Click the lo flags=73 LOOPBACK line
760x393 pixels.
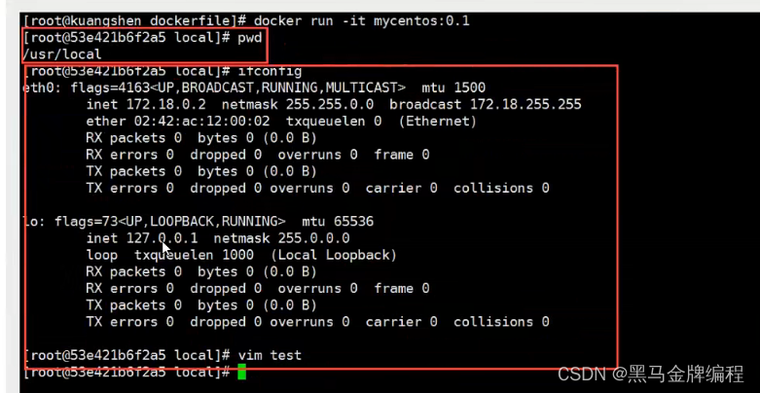[199, 222]
